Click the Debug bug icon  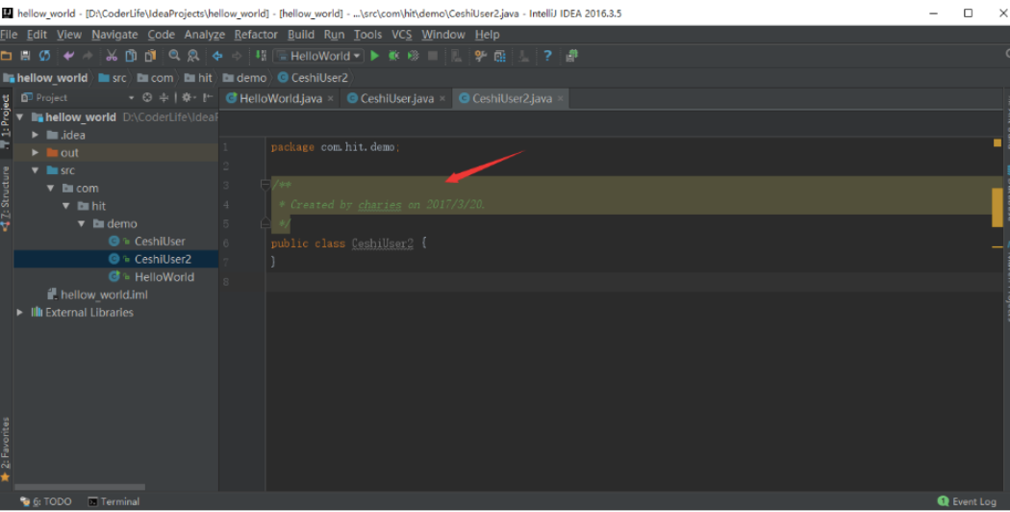point(393,56)
